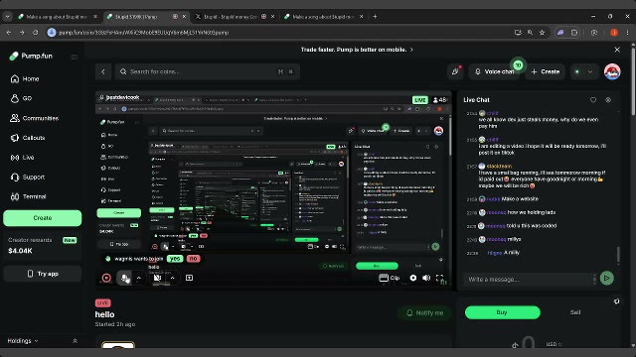
Task: Click the browser address bar URL
Action: (x=143, y=33)
